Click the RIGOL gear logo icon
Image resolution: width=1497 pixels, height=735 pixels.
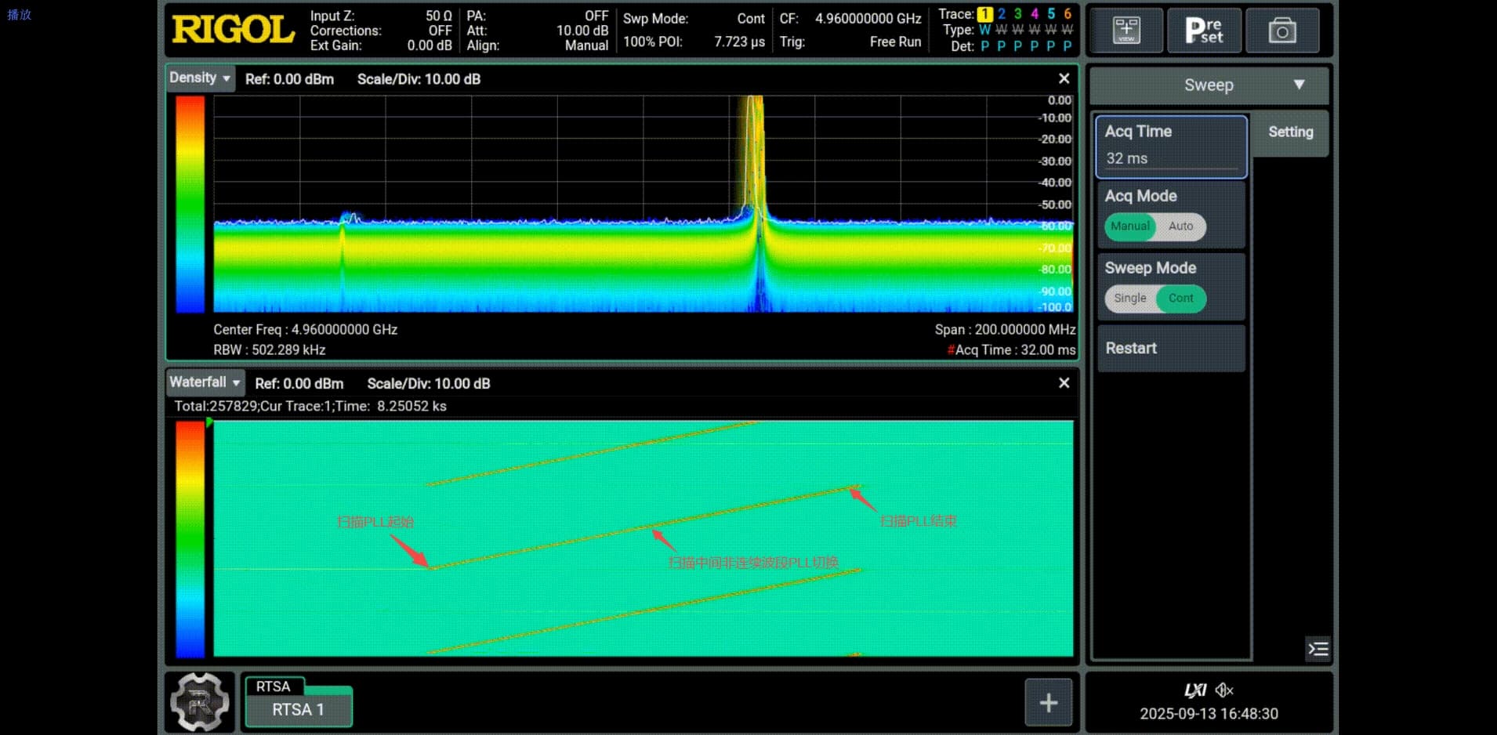coord(200,701)
